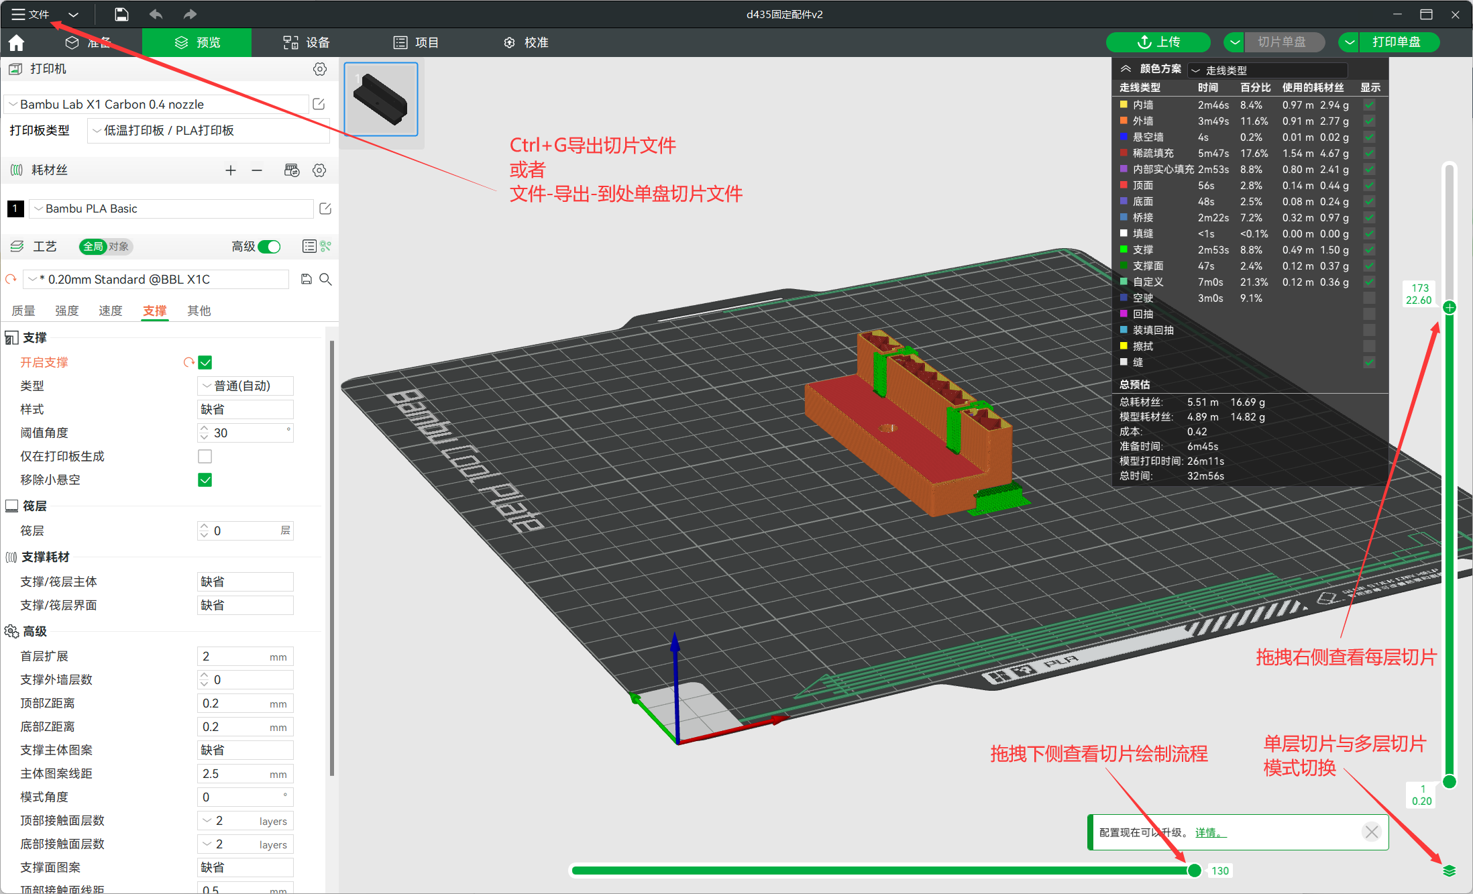Go to the home screen icon
The height and width of the screenshot is (894, 1473).
(x=16, y=43)
